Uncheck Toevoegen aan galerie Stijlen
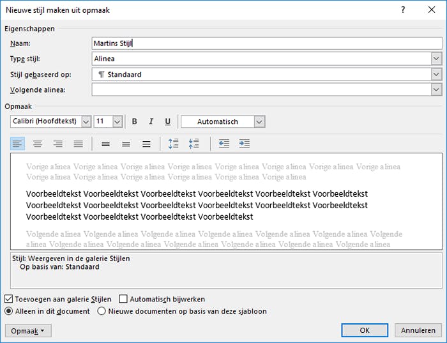The height and width of the screenshot is (343, 447). (8, 299)
